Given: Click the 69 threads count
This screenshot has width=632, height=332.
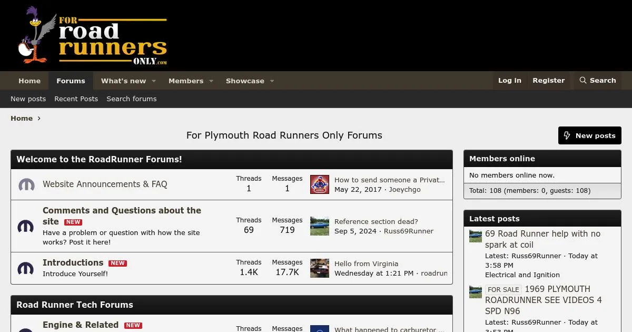Looking at the screenshot, I should pyautogui.click(x=249, y=230).
